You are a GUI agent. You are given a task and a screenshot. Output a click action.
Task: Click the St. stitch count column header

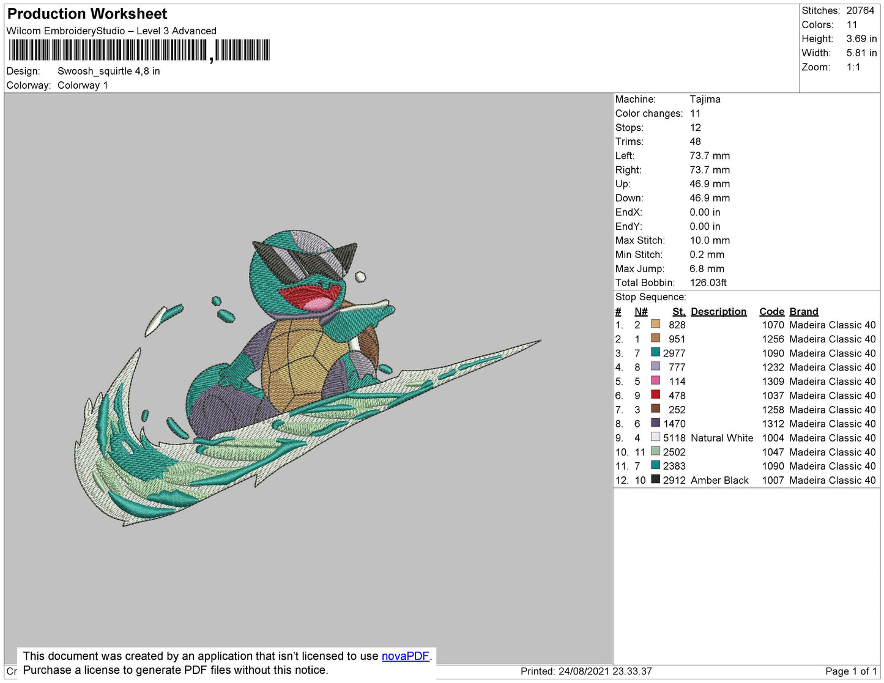678,311
